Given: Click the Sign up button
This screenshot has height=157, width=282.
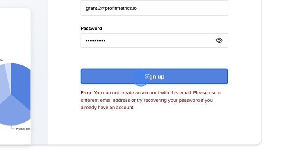Looking at the screenshot, I should [x=154, y=76].
